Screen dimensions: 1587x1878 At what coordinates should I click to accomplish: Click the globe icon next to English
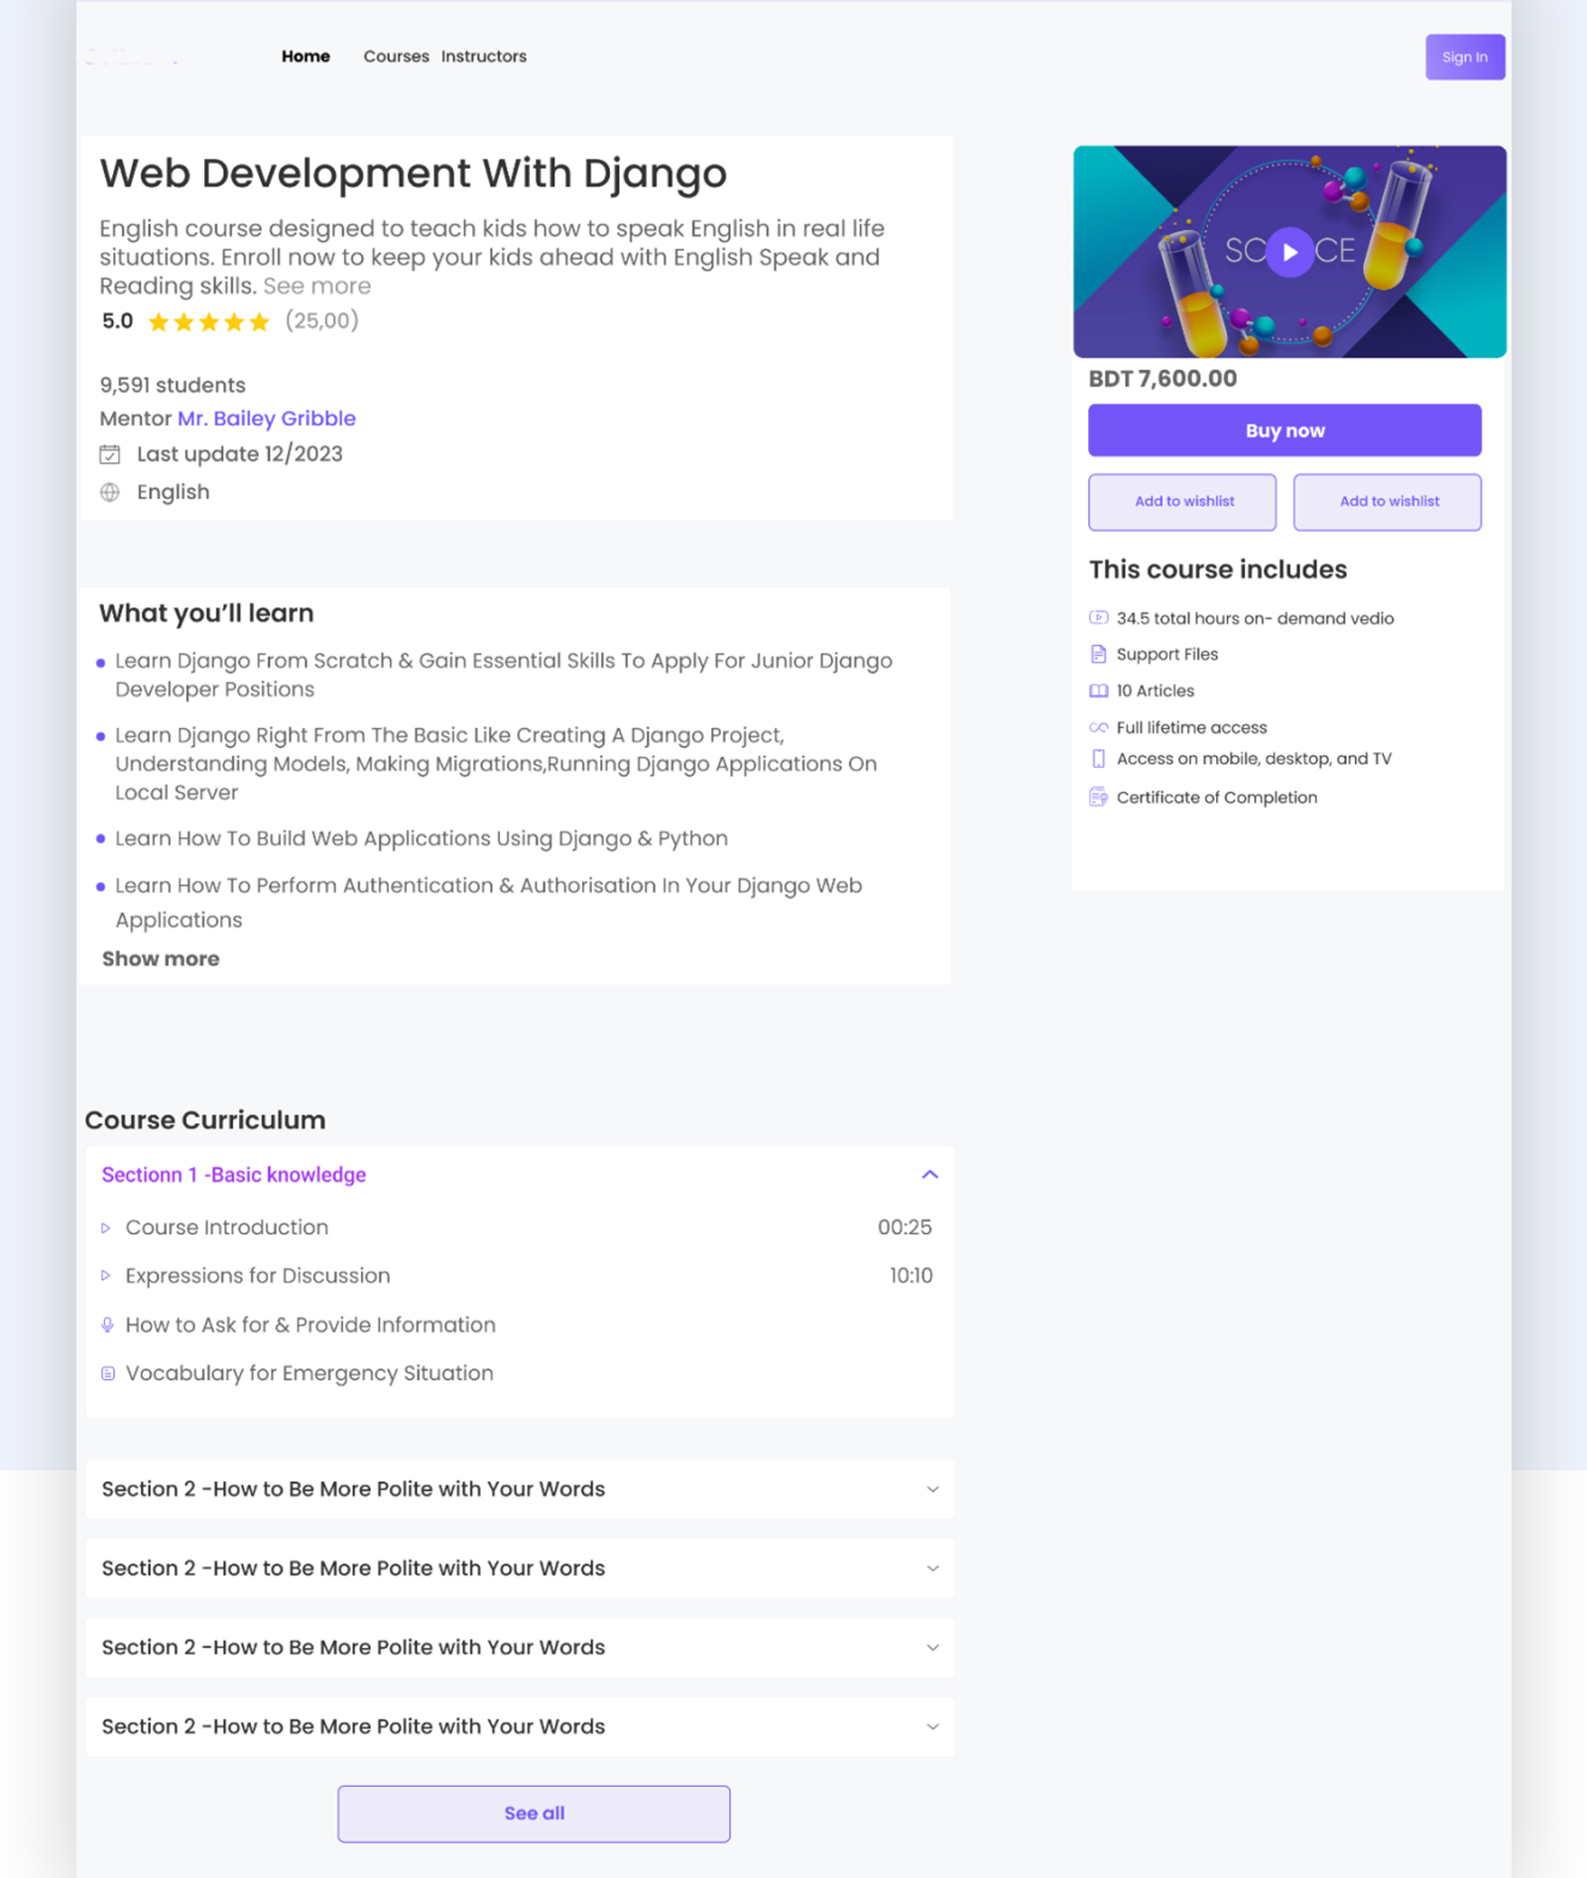111,492
